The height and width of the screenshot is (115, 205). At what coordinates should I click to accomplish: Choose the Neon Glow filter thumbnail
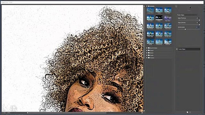(x=168, y=18)
